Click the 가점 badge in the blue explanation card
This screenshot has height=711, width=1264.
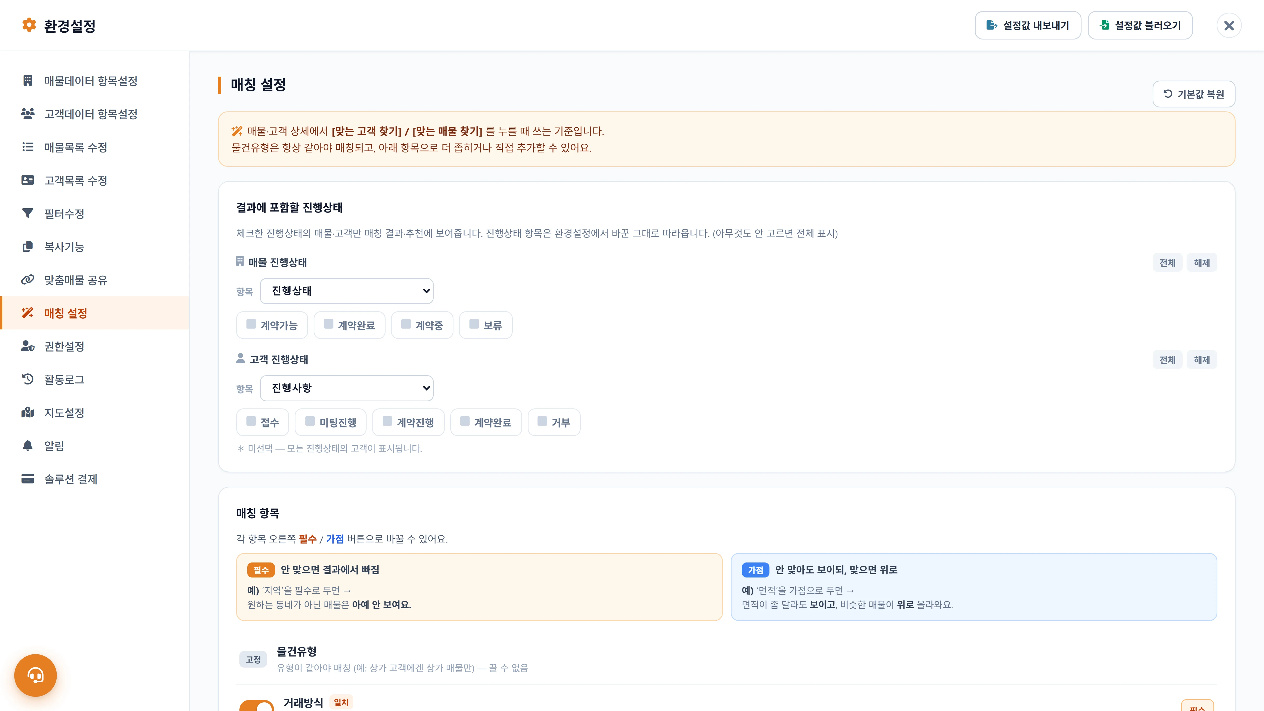755,570
